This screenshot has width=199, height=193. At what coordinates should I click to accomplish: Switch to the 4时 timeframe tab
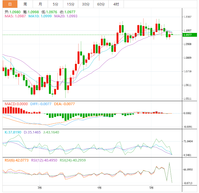(116, 4)
